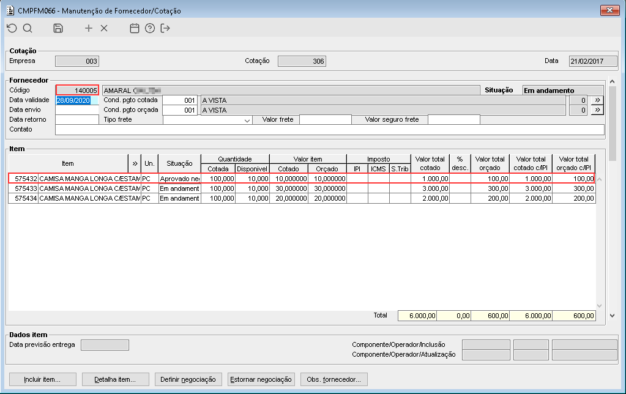Select item row 575433 in the grid
626x394 pixels.
tap(302, 188)
